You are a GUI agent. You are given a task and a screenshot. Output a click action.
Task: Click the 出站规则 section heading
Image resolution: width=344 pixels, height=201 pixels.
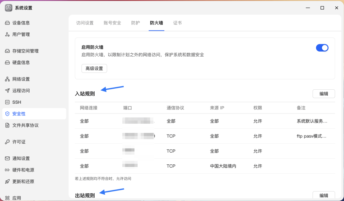coord(85,196)
